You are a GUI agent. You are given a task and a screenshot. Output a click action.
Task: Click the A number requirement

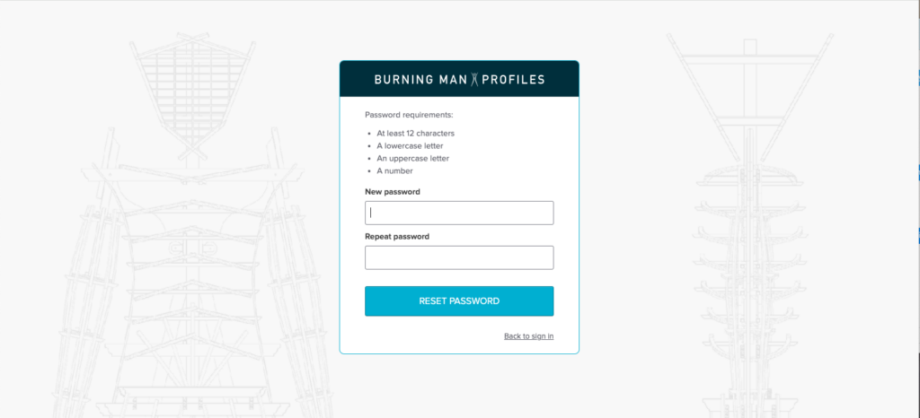tap(395, 171)
